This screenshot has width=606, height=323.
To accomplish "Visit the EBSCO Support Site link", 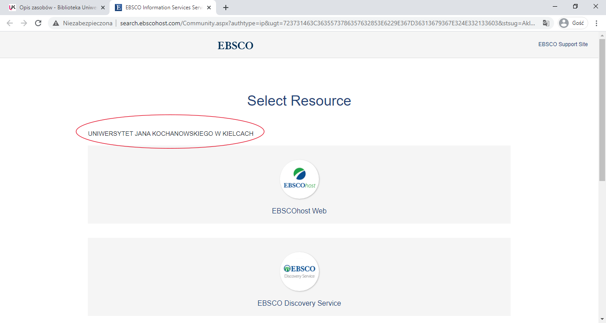I will [563, 44].
